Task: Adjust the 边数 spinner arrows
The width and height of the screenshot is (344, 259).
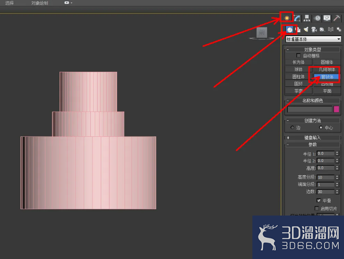Action: click(337, 192)
